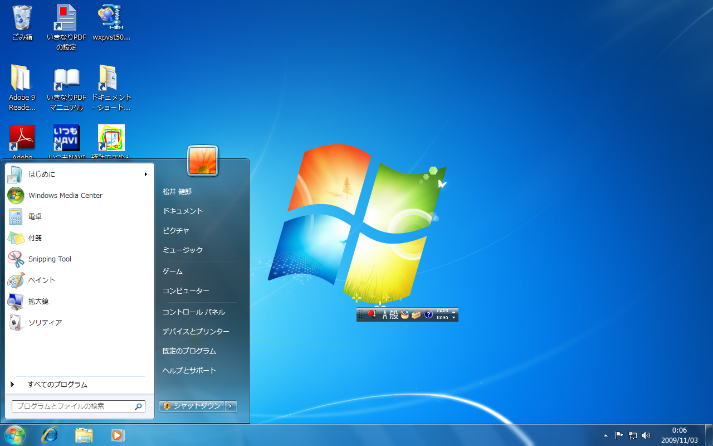Minimize the language bar
This screenshot has width=713, height=446.
pyautogui.click(x=454, y=311)
